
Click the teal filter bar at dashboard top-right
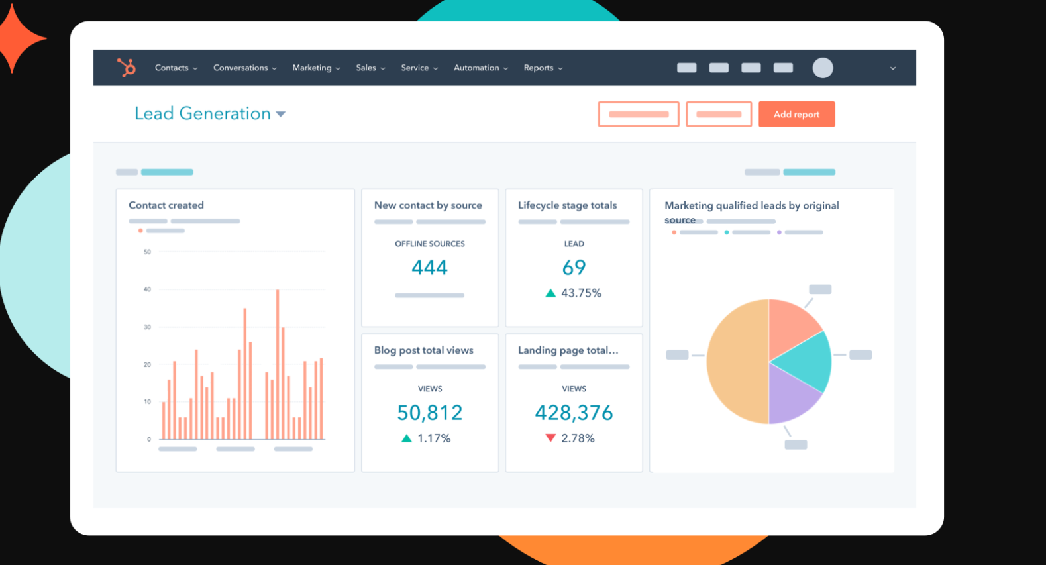(x=809, y=172)
